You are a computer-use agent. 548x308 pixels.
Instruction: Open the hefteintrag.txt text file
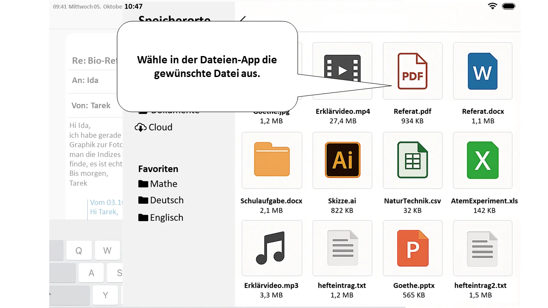[342, 248]
